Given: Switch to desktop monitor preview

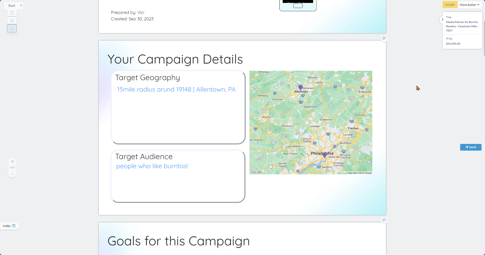Looking at the screenshot, I should [x=12, y=28].
